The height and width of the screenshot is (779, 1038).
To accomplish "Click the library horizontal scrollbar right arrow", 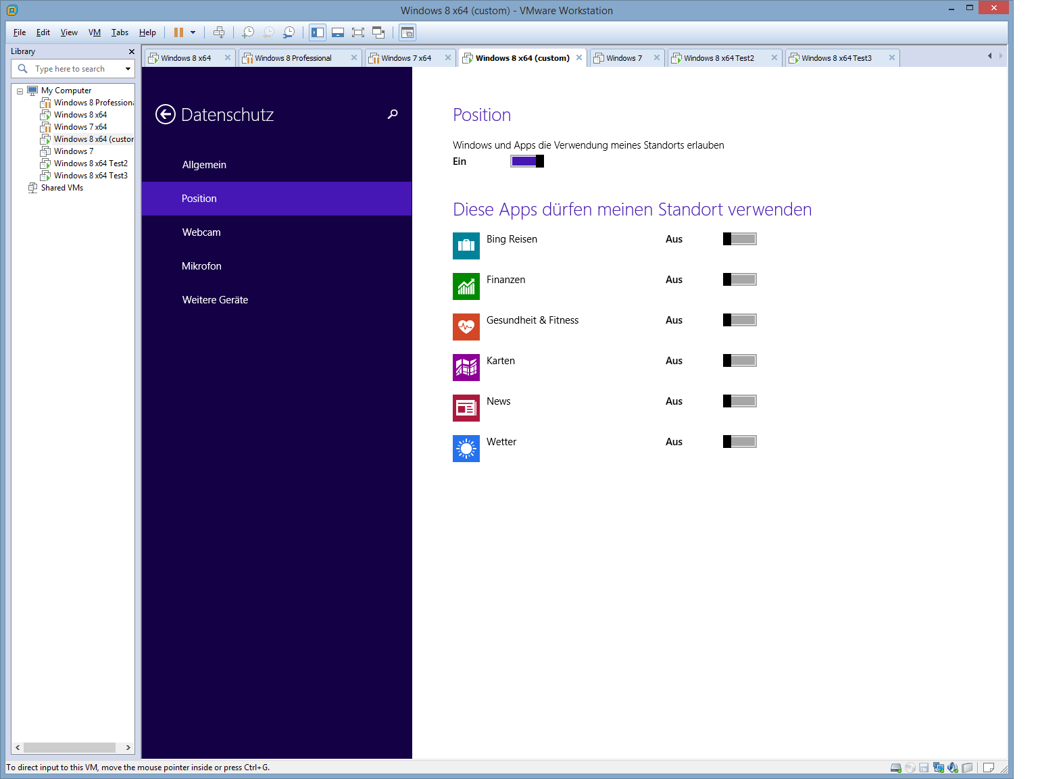I will pos(128,747).
